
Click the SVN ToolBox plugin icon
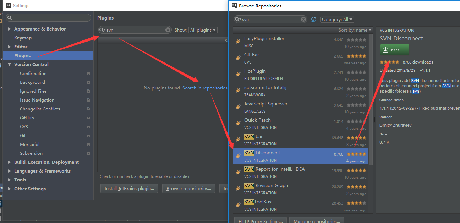pos(238,205)
